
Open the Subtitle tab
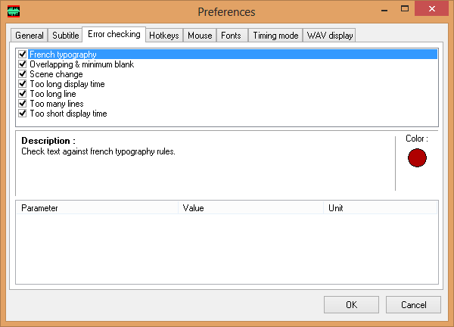(65, 36)
